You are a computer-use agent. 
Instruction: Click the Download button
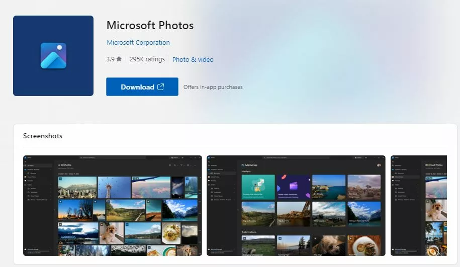point(142,87)
